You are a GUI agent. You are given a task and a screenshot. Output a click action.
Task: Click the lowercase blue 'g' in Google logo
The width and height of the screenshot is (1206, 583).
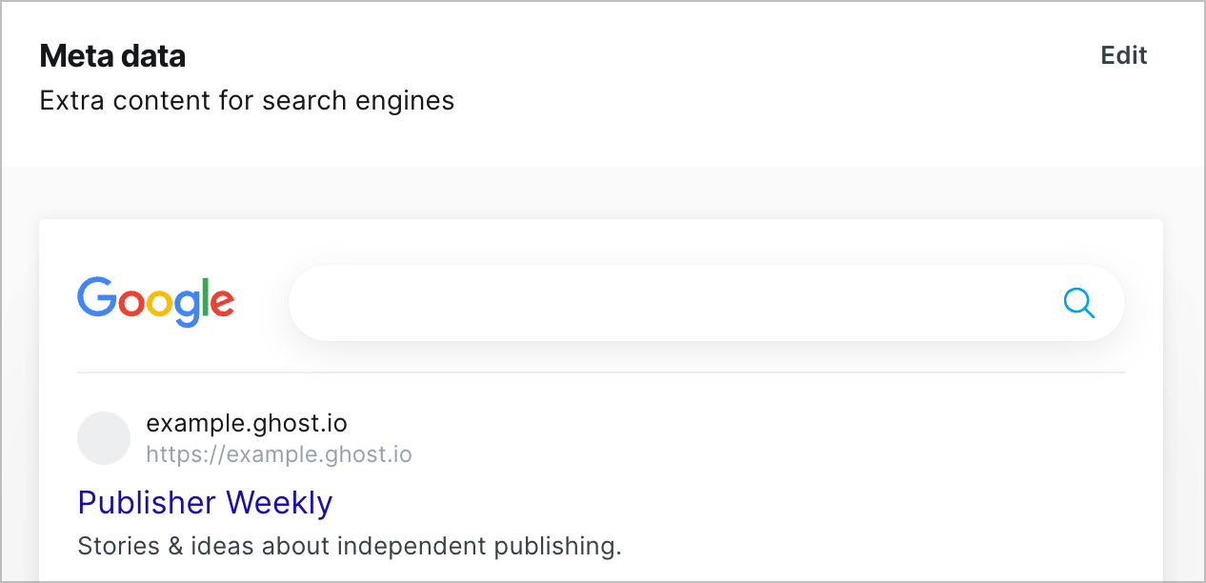click(187, 308)
